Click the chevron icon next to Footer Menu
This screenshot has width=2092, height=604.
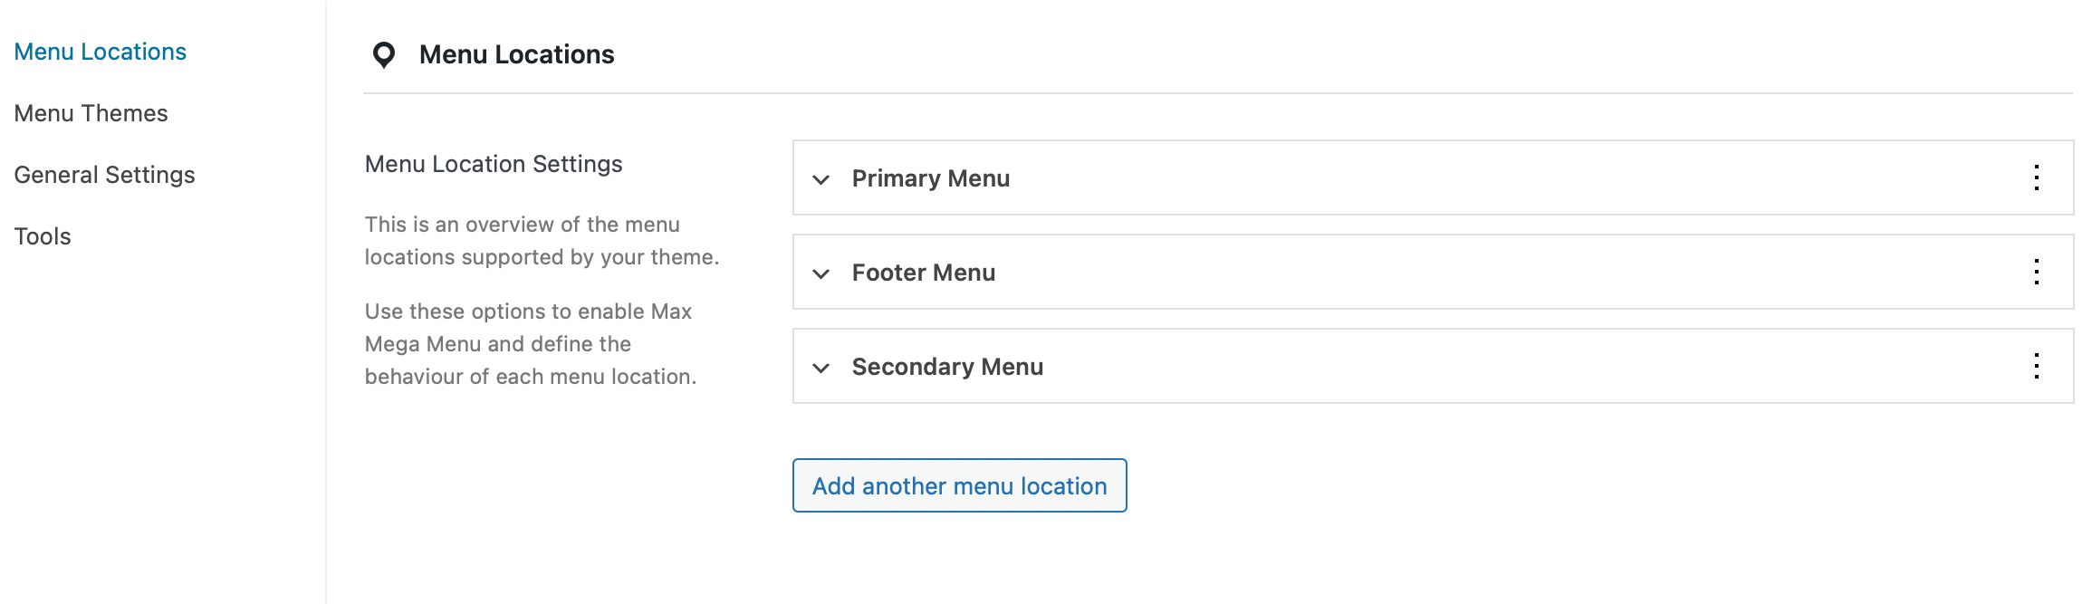[820, 273]
